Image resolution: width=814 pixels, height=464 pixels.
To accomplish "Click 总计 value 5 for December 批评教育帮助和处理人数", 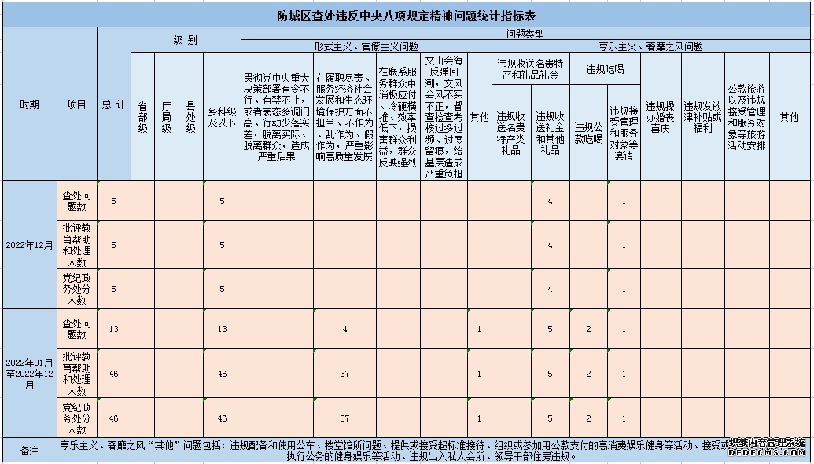I will click(114, 244).
